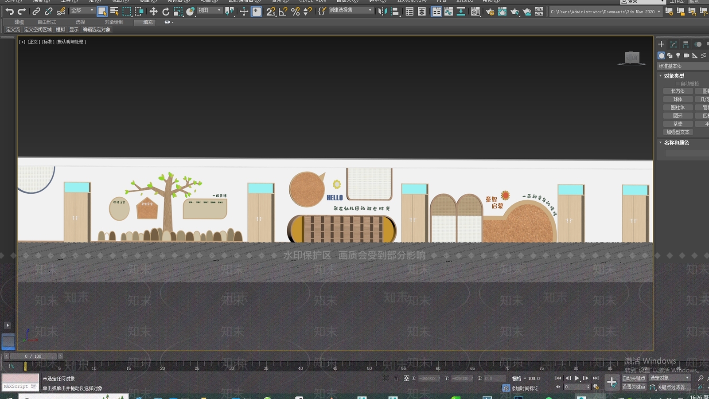The image size is (709, 399).
Task: Undo the last action
Action: (x=9, y=12)
